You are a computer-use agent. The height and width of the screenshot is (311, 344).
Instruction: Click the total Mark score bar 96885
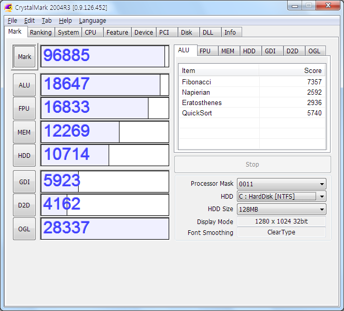coord(105,56)
